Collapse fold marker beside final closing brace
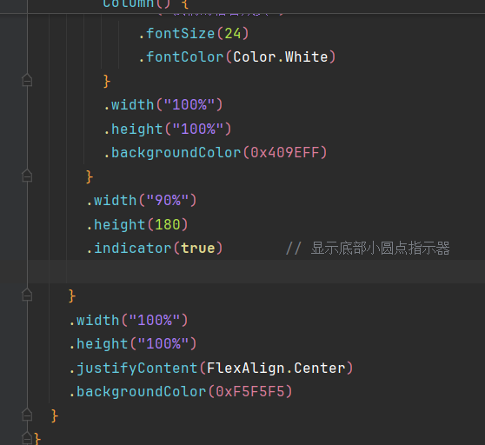The height and width of the screenshot is (445, 485). click(27, 438)
